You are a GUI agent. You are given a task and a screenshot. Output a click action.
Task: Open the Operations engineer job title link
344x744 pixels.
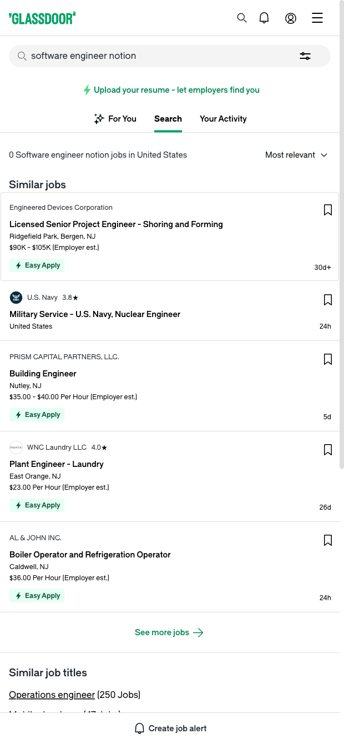pyautogui.click(x=52, y=695)
